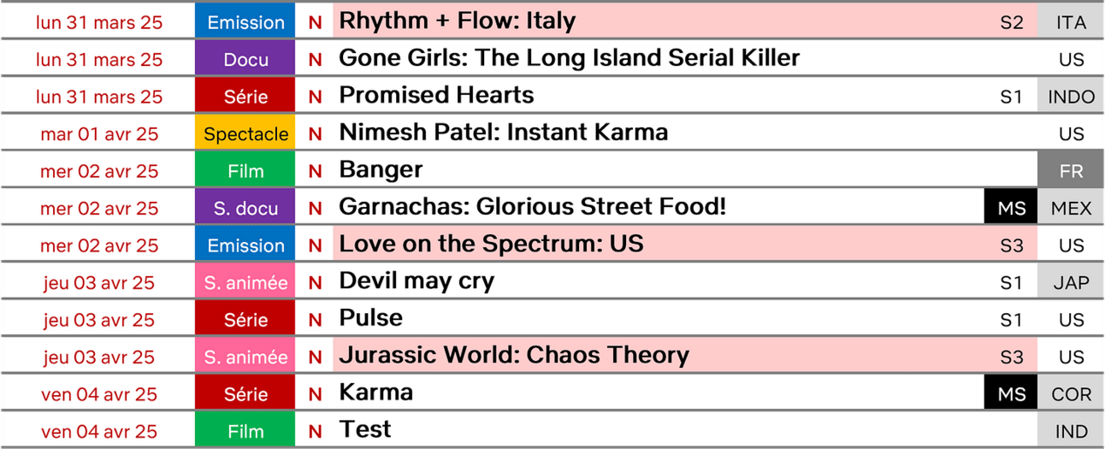
Task: Click the date ven 04 avr 25 for Test
Action: click(99, 431)
